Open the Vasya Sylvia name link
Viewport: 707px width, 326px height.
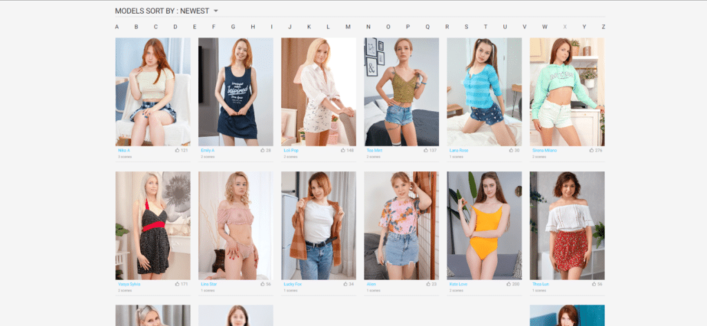[129, 284]
